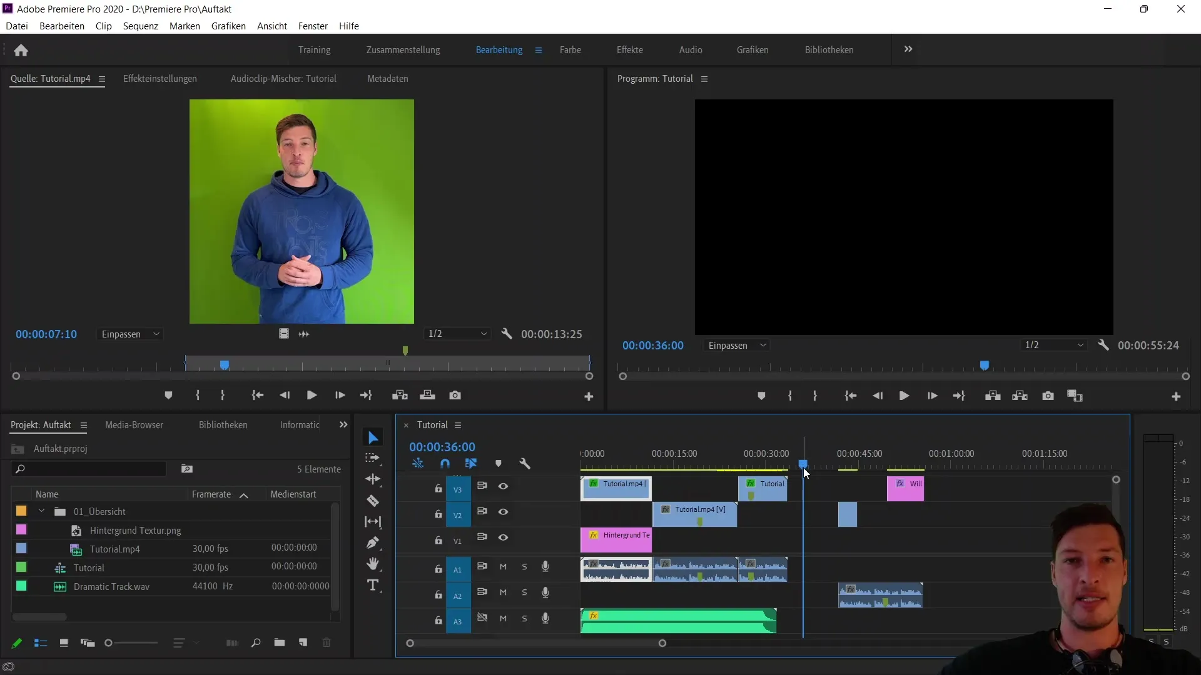Open Program monitor 1/2 resolution dropdown
The width and height of the screenshot is (1201, 675).
[1053, 345]
